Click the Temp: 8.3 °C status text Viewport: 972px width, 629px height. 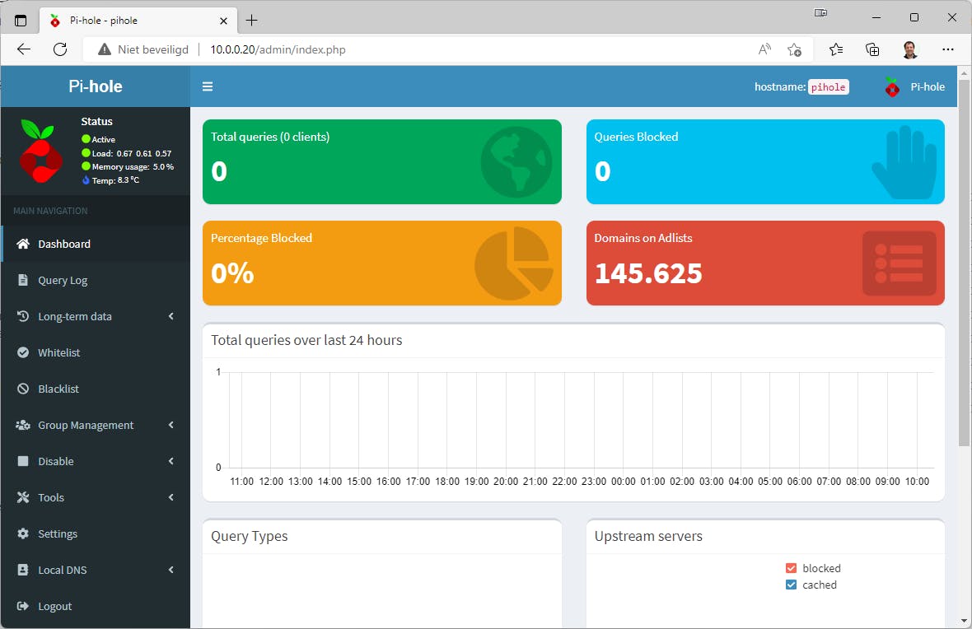(x=115, y=180)
